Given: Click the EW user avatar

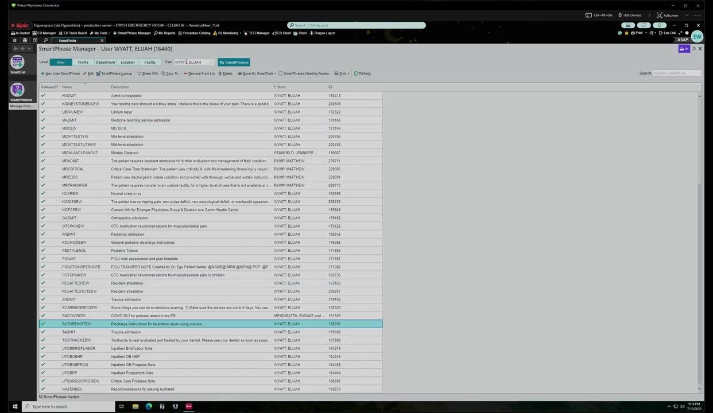Looking at the screenshot, I should 697,37.
